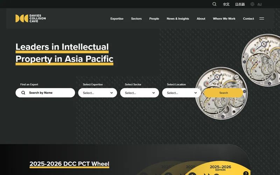Viewport: 280px width, 175px height.
Task: Click the yellow Search button
Action: point(224,93)
